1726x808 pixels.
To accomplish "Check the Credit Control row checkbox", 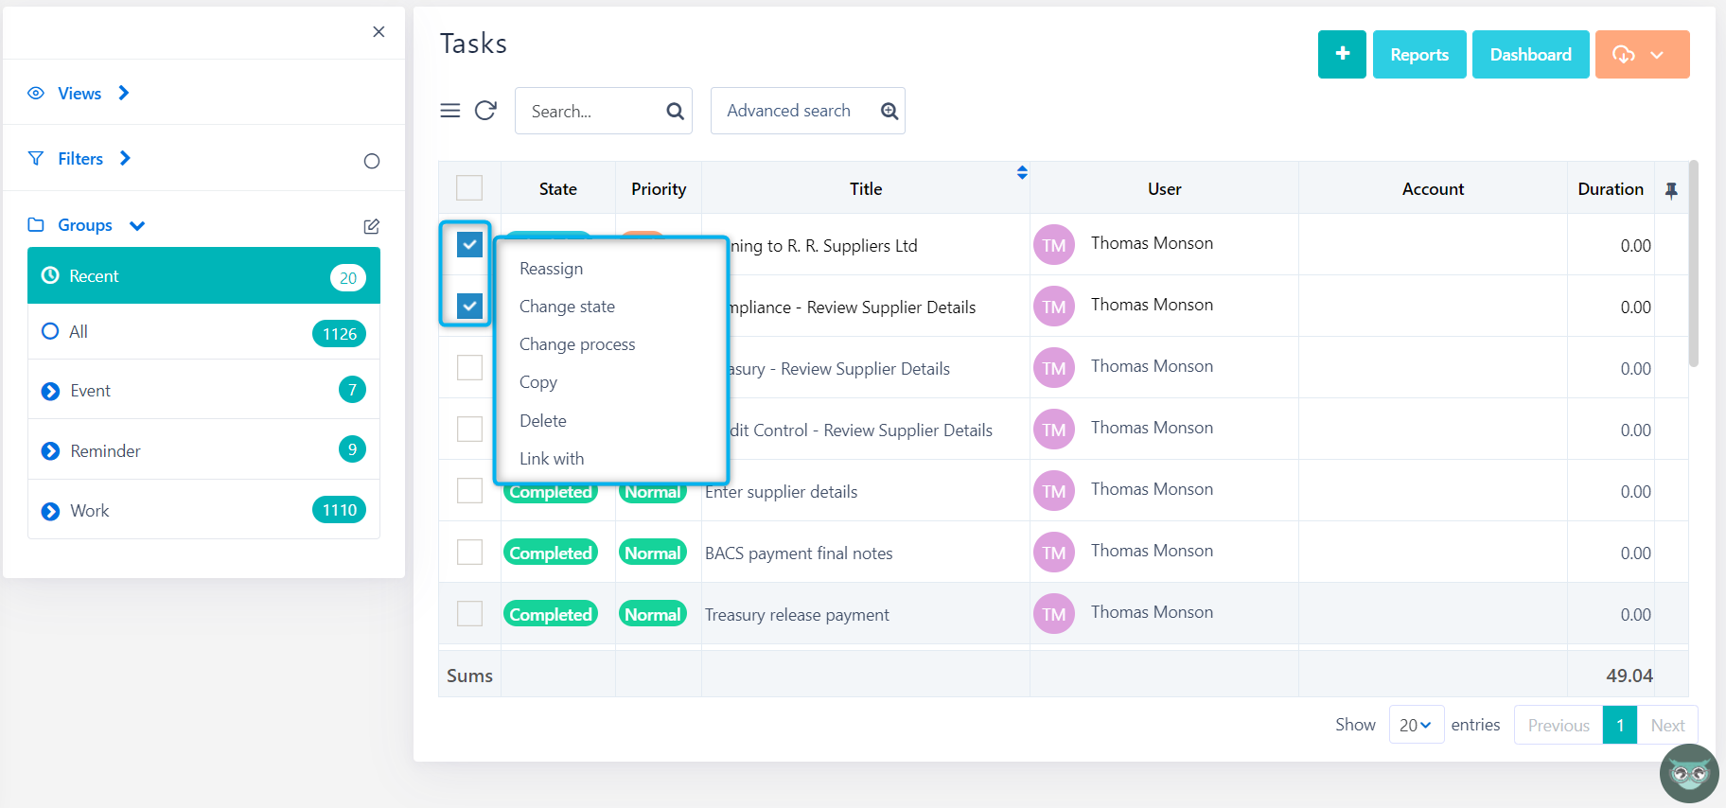I will pos(469,429).
